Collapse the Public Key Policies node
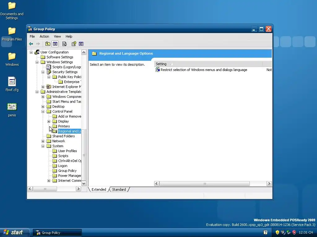317x237 pixels. (49, 77)
